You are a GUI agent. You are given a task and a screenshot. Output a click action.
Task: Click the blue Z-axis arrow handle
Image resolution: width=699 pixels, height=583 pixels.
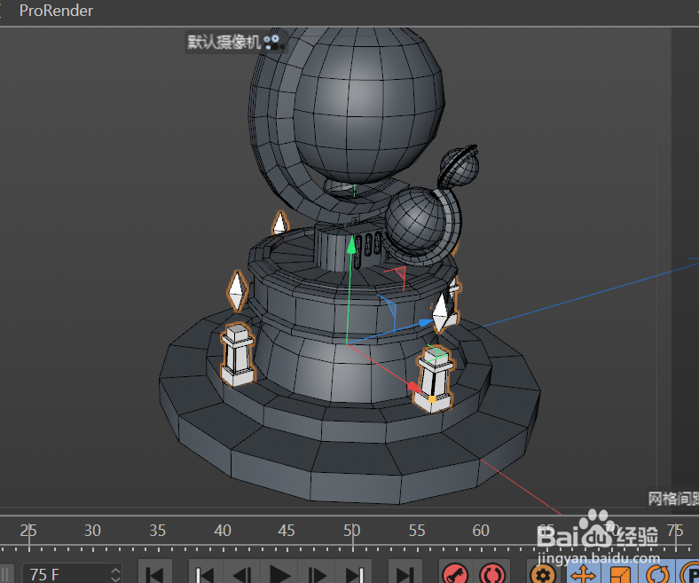pyautogui.click(x=426, y=322)
